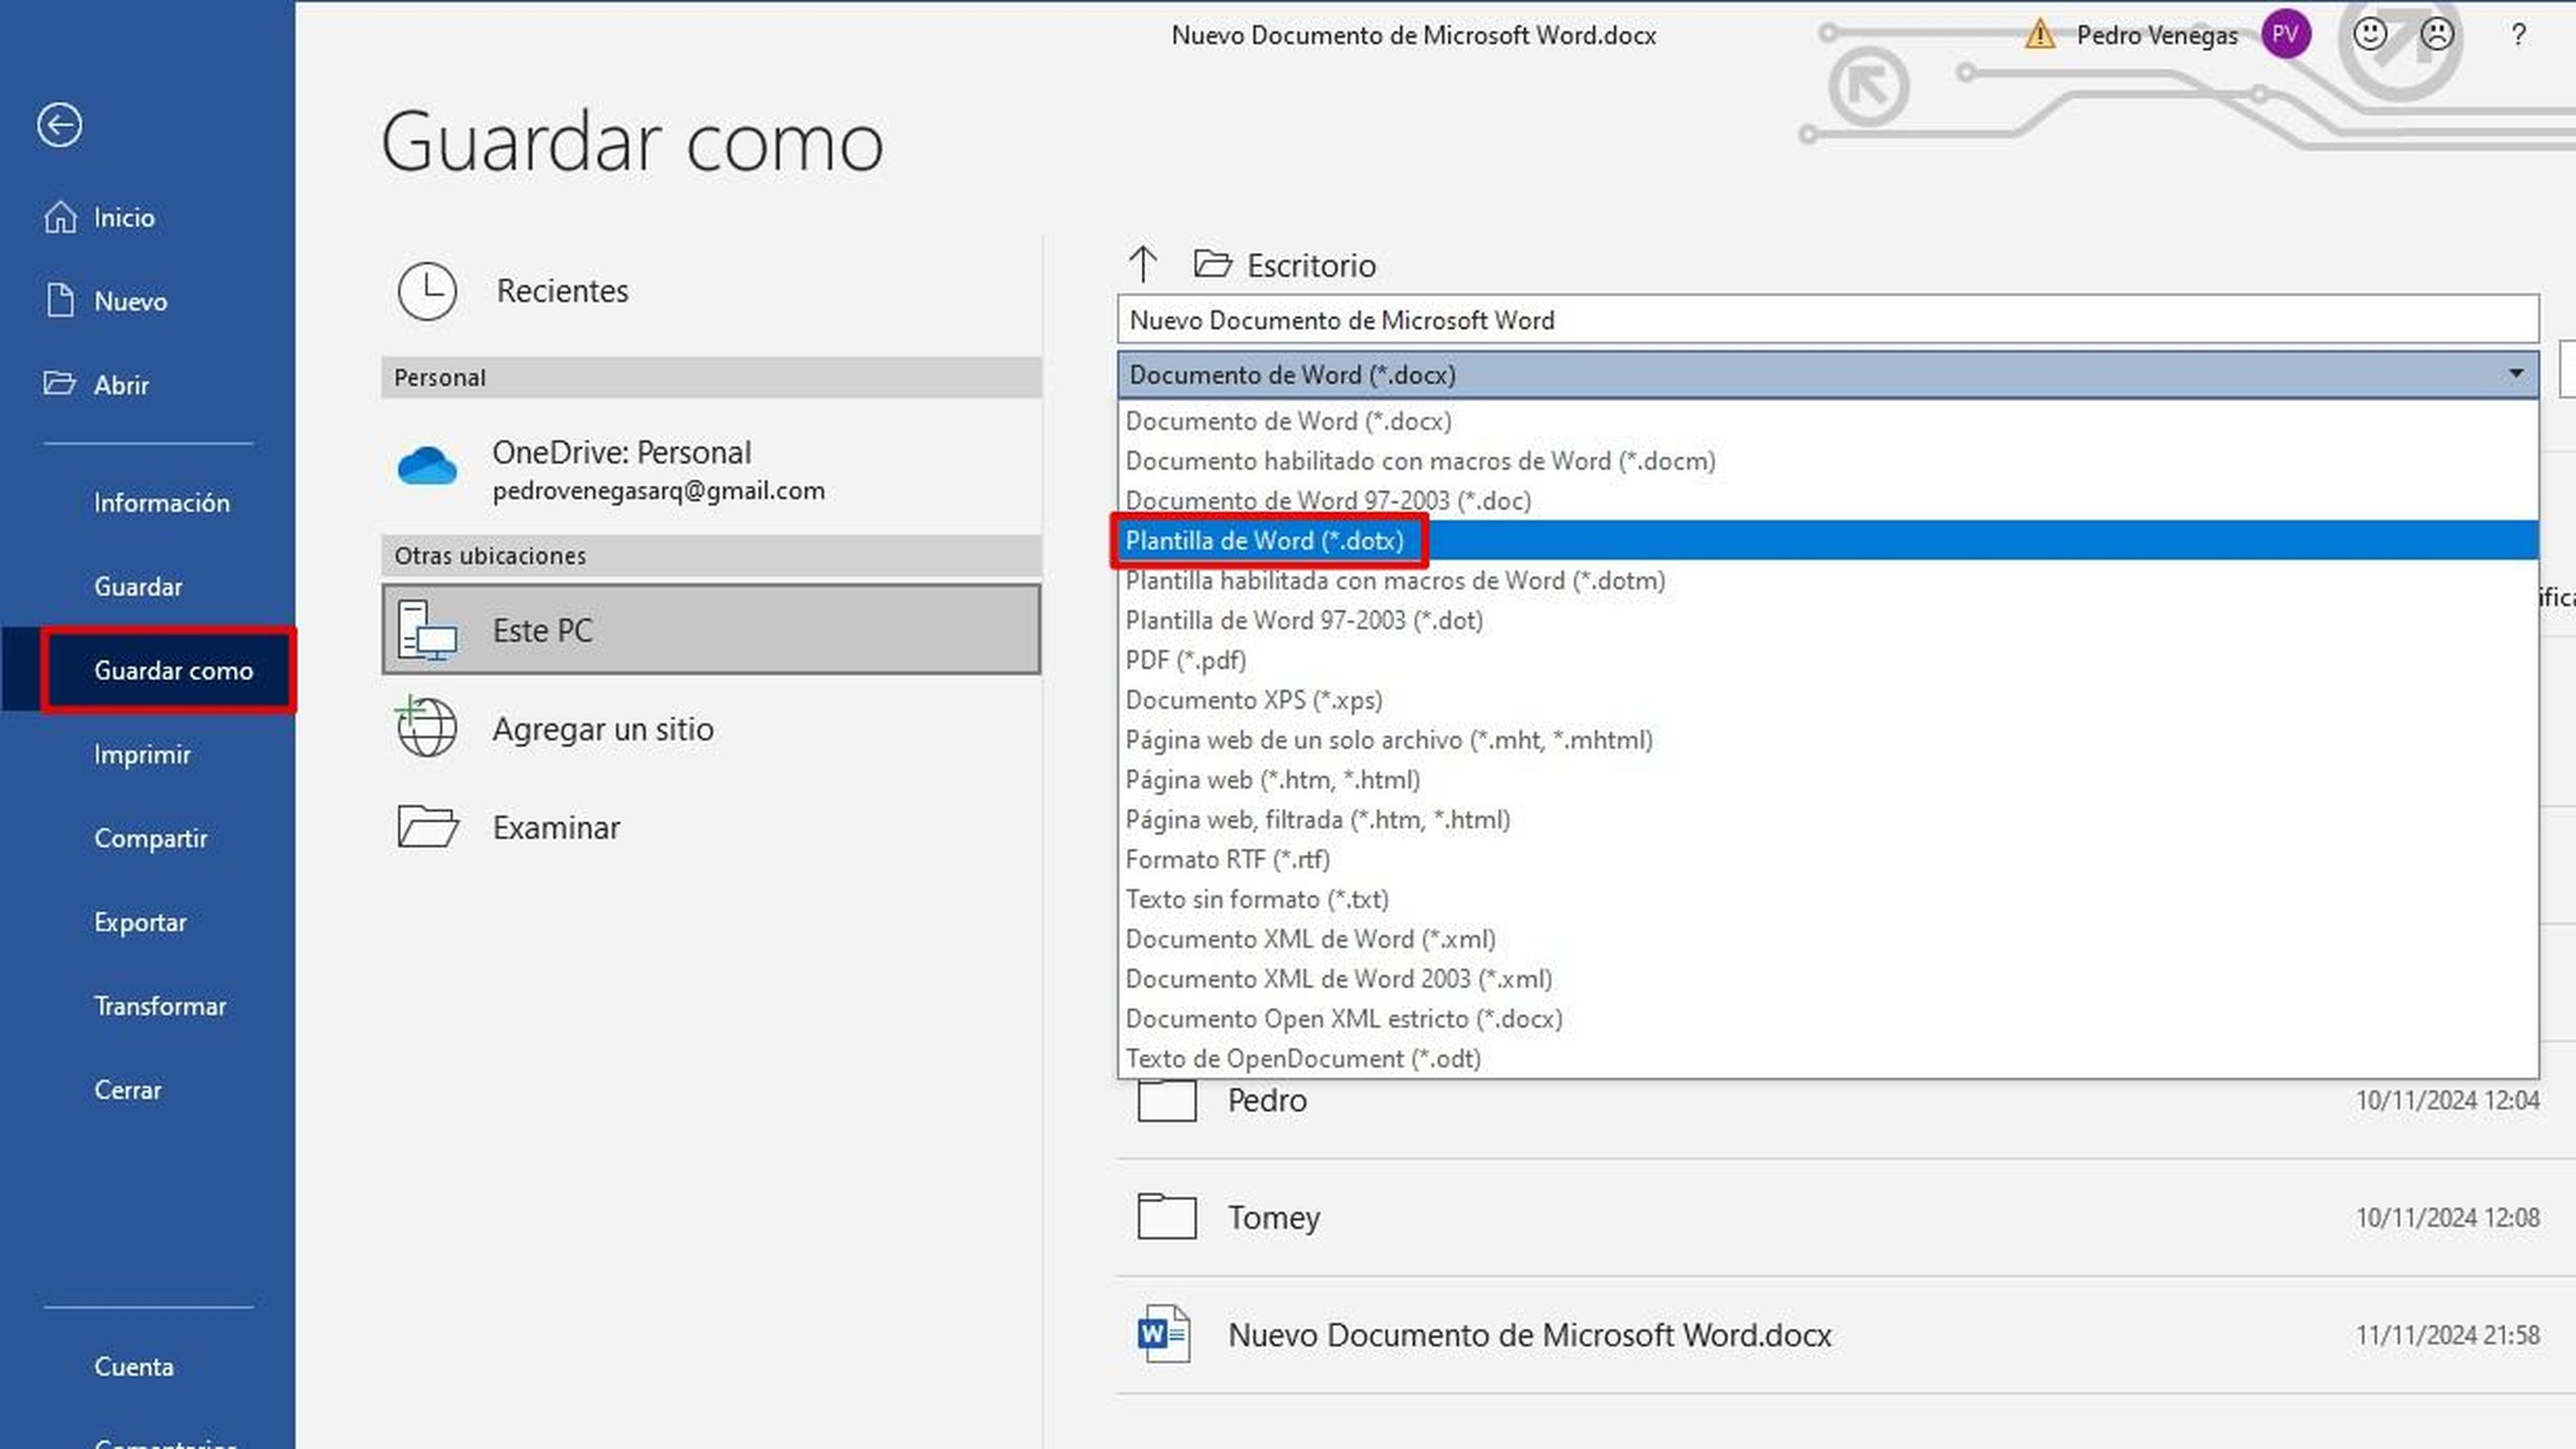Select Nuevo Documento de Microsoft Word.docx file name

pos(1530,1335)
